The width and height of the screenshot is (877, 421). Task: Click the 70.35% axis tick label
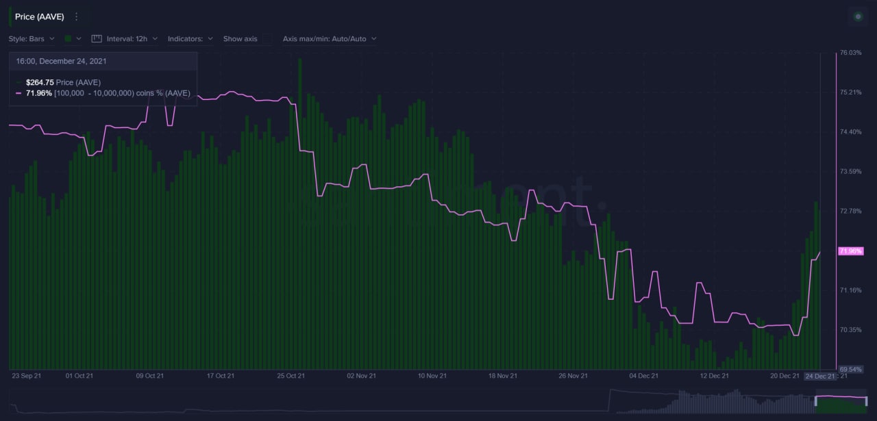coord(850,330)
